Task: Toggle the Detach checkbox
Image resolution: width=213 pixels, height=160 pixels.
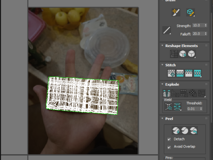Action: [169, 139]
